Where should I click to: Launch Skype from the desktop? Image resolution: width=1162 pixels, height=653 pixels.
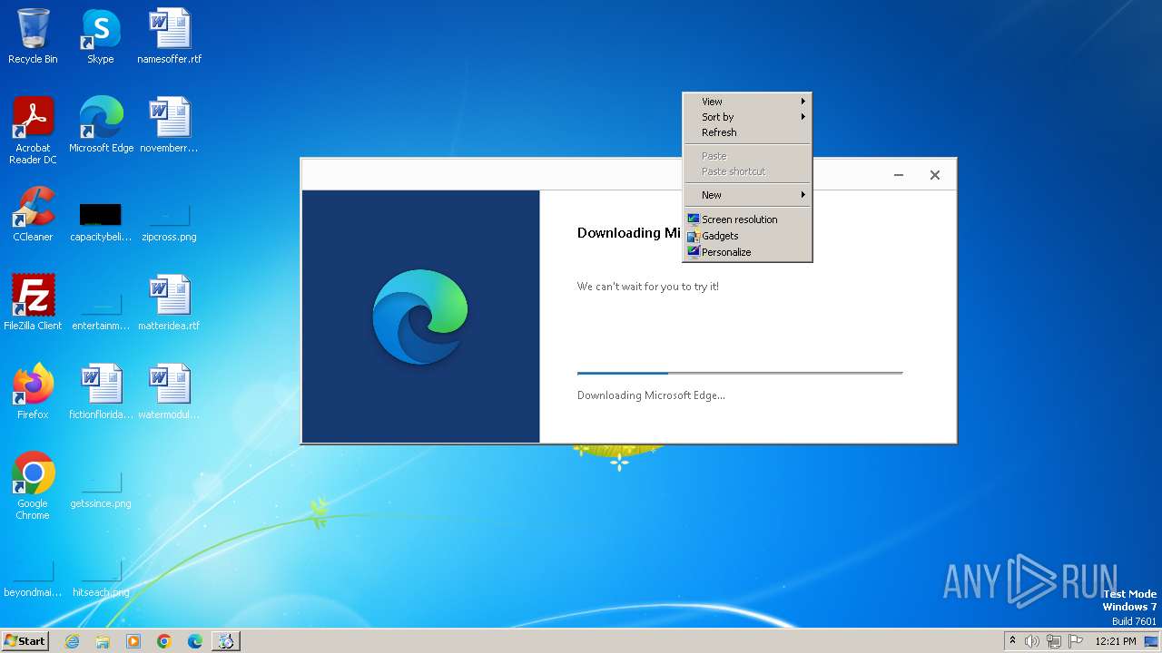tap(101, 36)
